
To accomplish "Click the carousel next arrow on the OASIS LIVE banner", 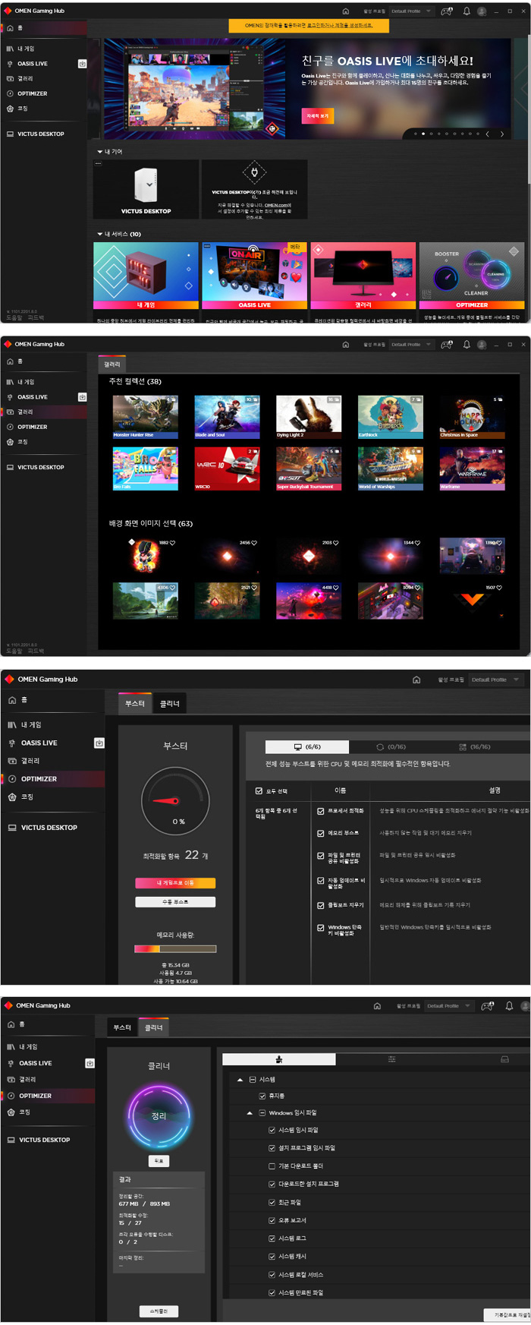I will [x=501, y=134].
